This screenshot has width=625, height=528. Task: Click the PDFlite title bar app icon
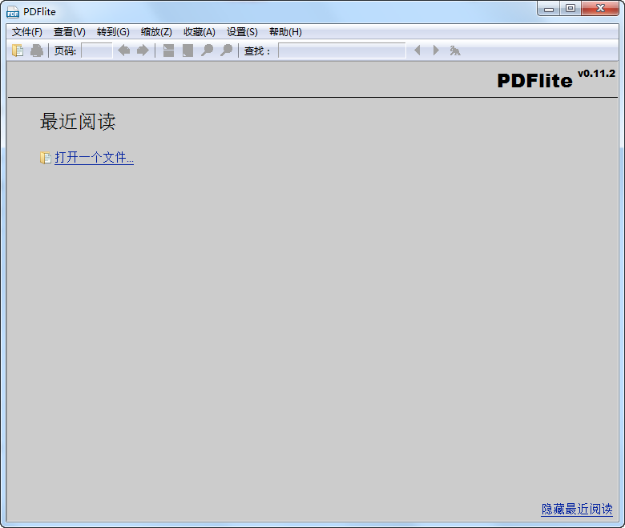[13, 12]
